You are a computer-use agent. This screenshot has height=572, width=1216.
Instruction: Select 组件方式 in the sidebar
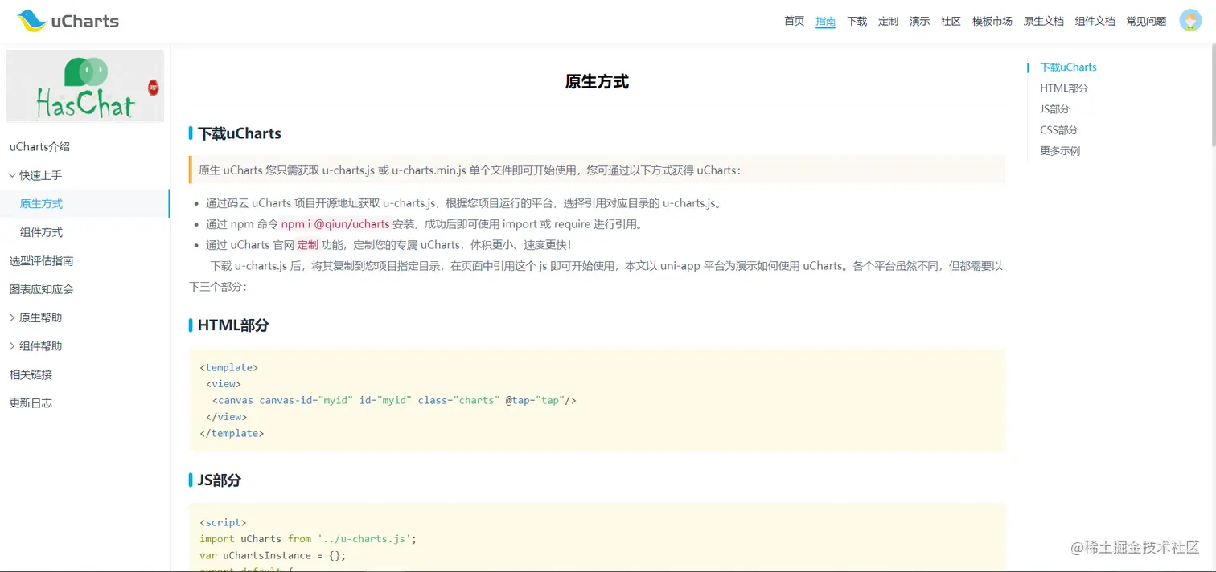[41, 232]
